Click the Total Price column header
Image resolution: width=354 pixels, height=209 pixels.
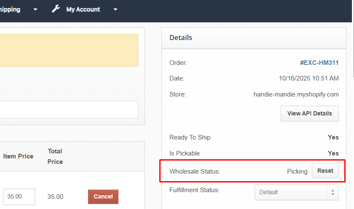coord(55,156)
